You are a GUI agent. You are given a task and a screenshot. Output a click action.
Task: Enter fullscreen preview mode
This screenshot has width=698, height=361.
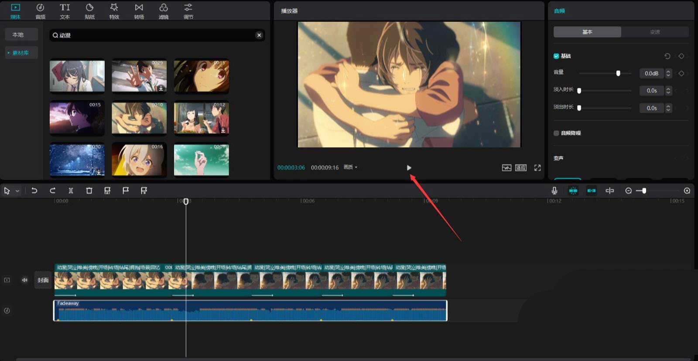coord(537,168)
